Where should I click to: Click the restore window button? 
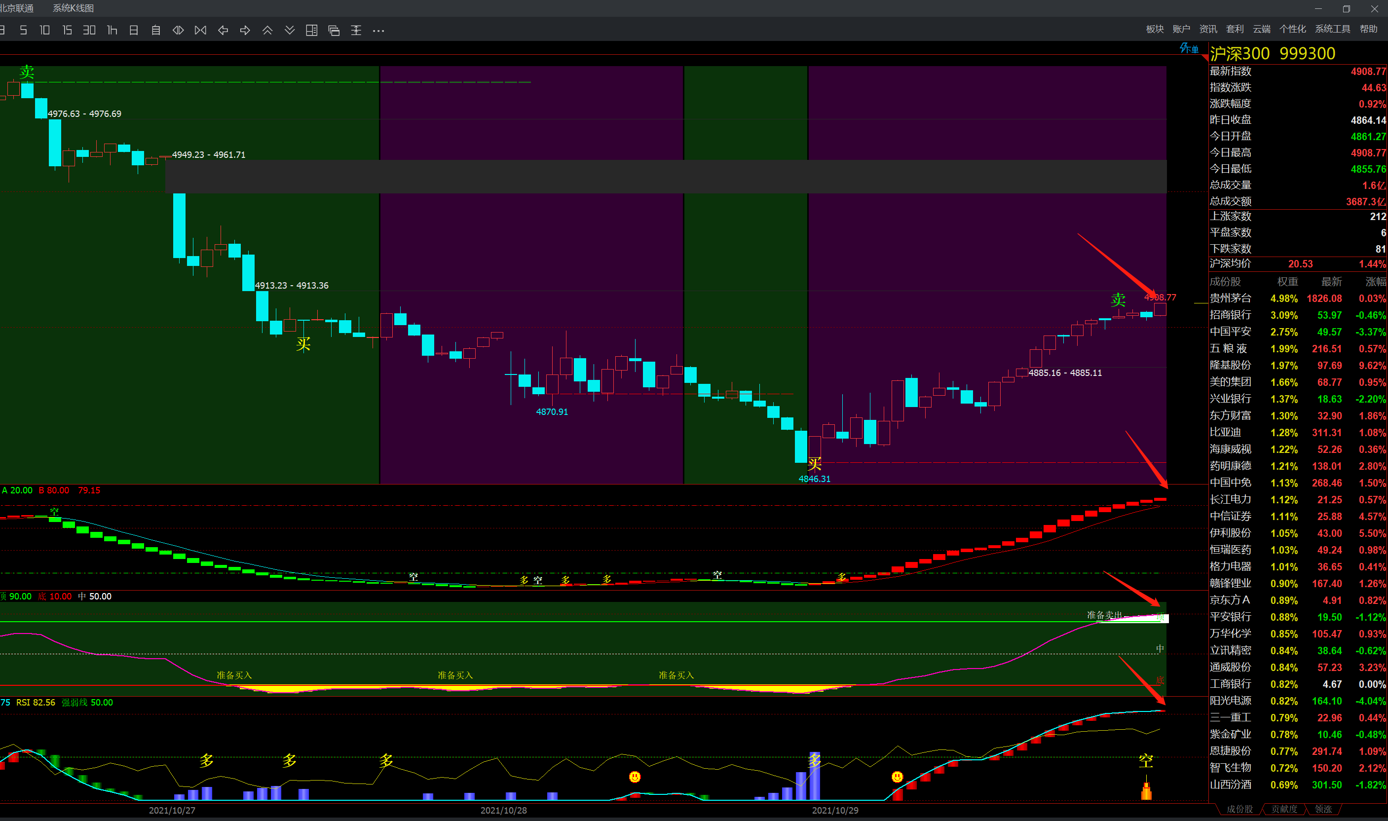pos(1347,8)
